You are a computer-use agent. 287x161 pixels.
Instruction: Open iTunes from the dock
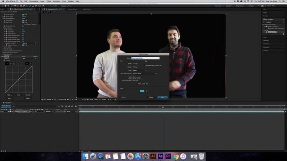pyautogui.click(x=183, y=156)
